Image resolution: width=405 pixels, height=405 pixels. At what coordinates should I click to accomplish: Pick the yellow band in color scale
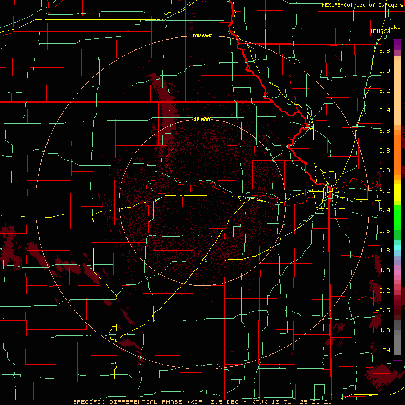[397, 193]
